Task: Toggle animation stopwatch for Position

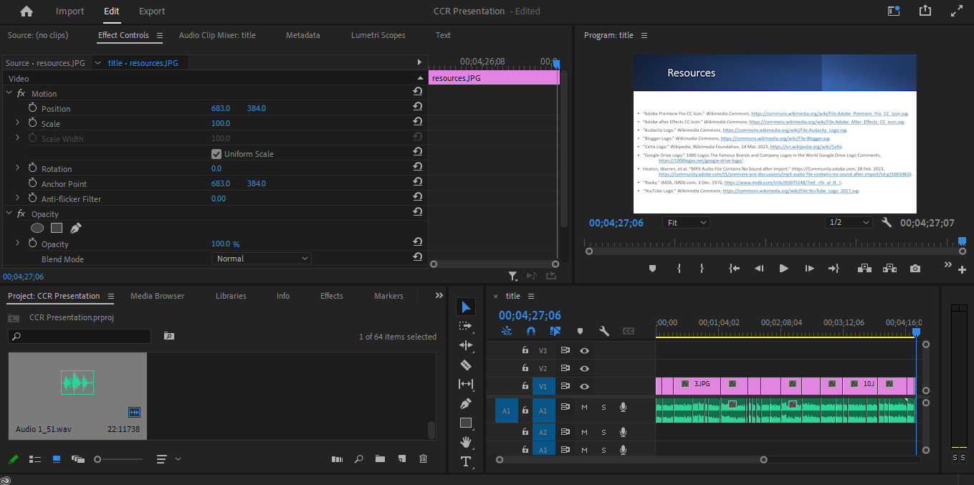Action: click(x=32, y=107)
